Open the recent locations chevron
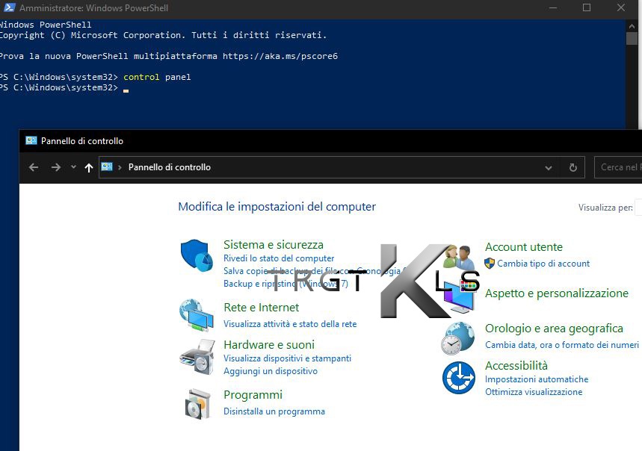 point(73,167)
